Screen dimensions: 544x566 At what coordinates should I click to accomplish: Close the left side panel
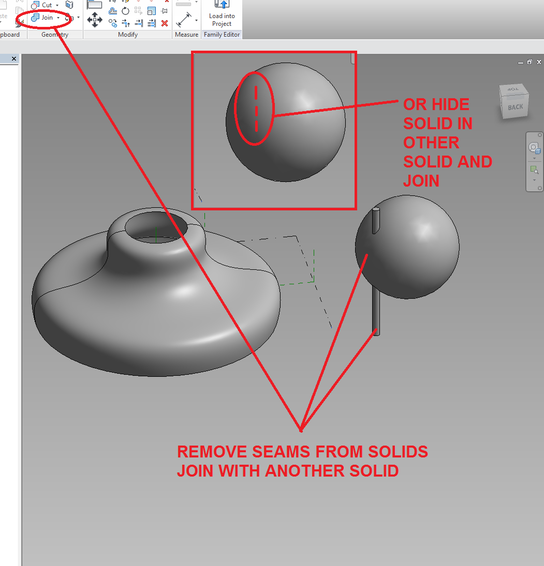pyautogui.click(x=13, y=58)
